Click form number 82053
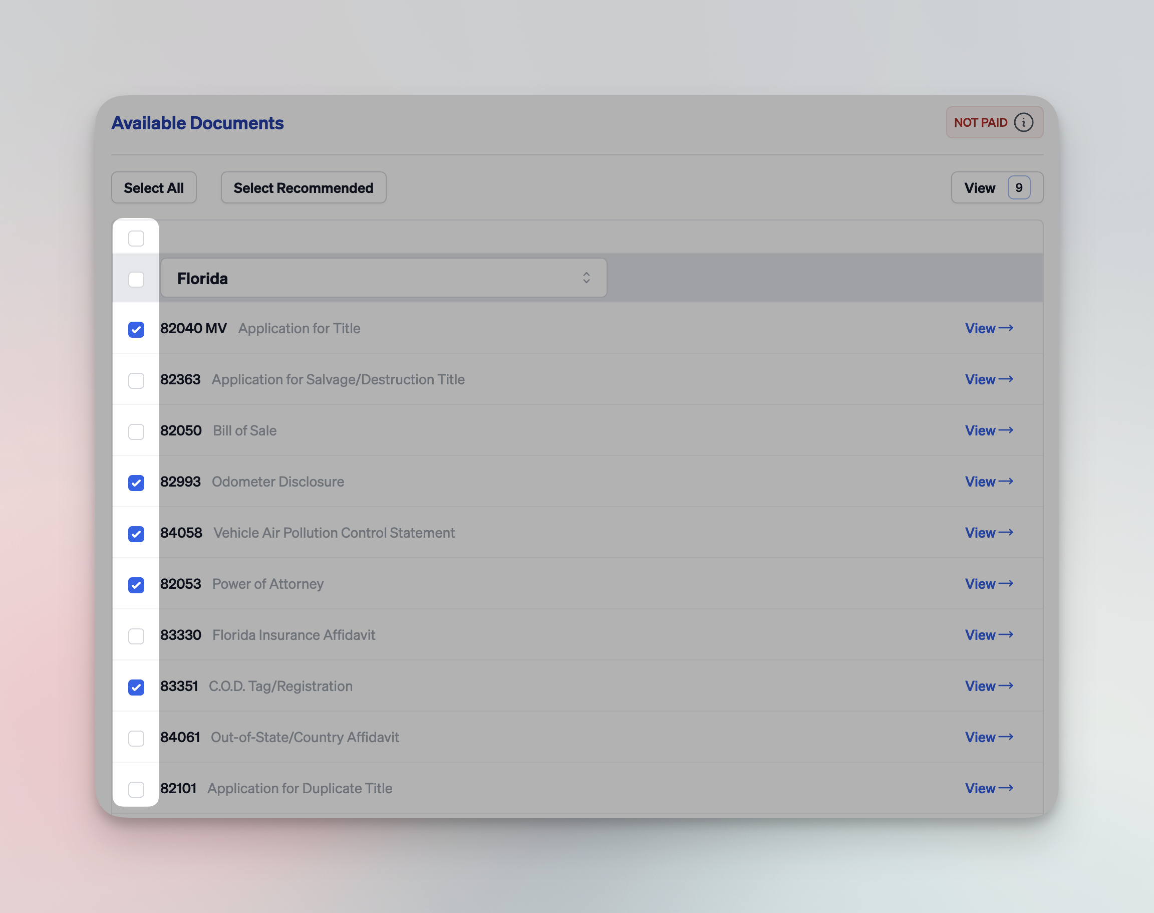1154x913 pixels. click(x=181, y=584)
